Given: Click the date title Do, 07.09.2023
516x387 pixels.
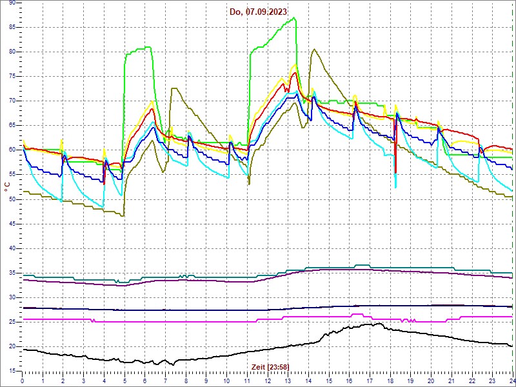Looking at the screenshot, I should click(x=258, y=12).
